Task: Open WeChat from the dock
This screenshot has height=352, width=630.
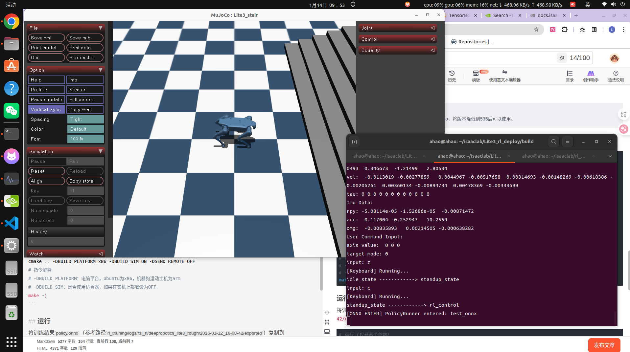Action: (x=12, y=111)
